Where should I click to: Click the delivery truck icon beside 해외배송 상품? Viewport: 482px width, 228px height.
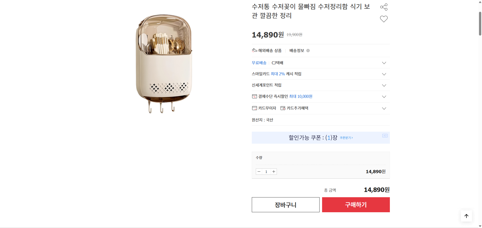pyautogui.click(x=254, y=50)
